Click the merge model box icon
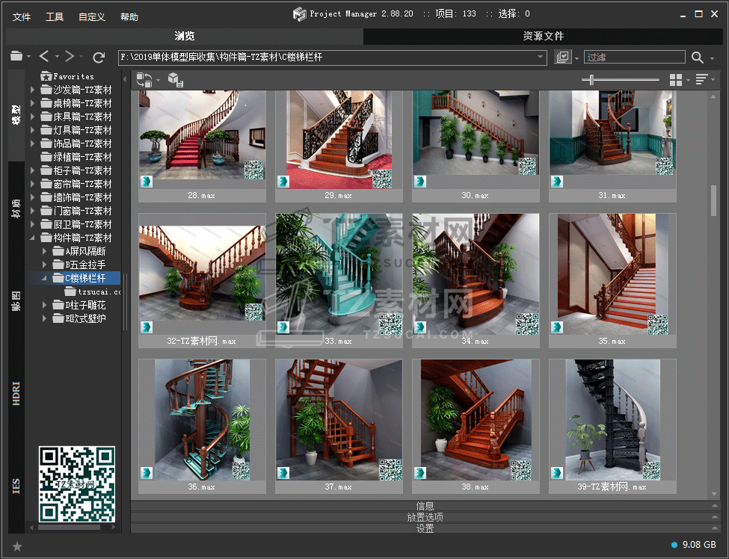Viewport: 729px width, 559px height. [x=174, y=80]
